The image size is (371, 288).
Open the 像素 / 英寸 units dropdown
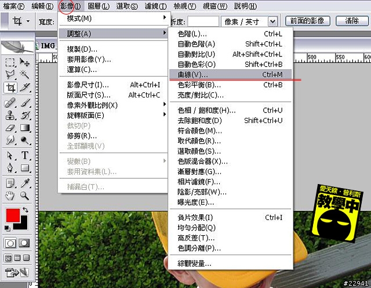point(272,21)
